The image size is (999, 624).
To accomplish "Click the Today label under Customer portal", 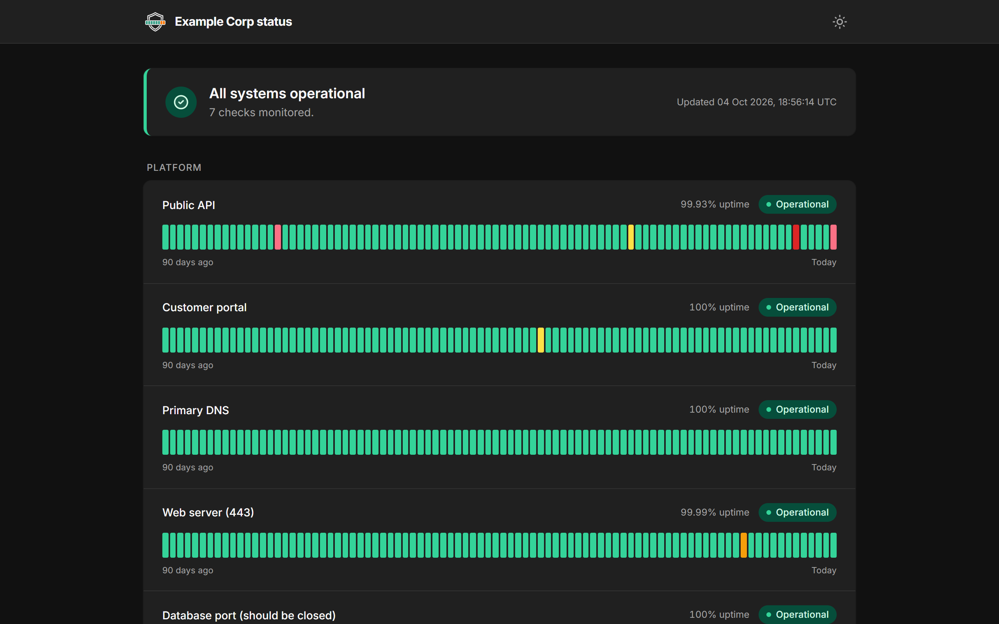I will point(823,365).
